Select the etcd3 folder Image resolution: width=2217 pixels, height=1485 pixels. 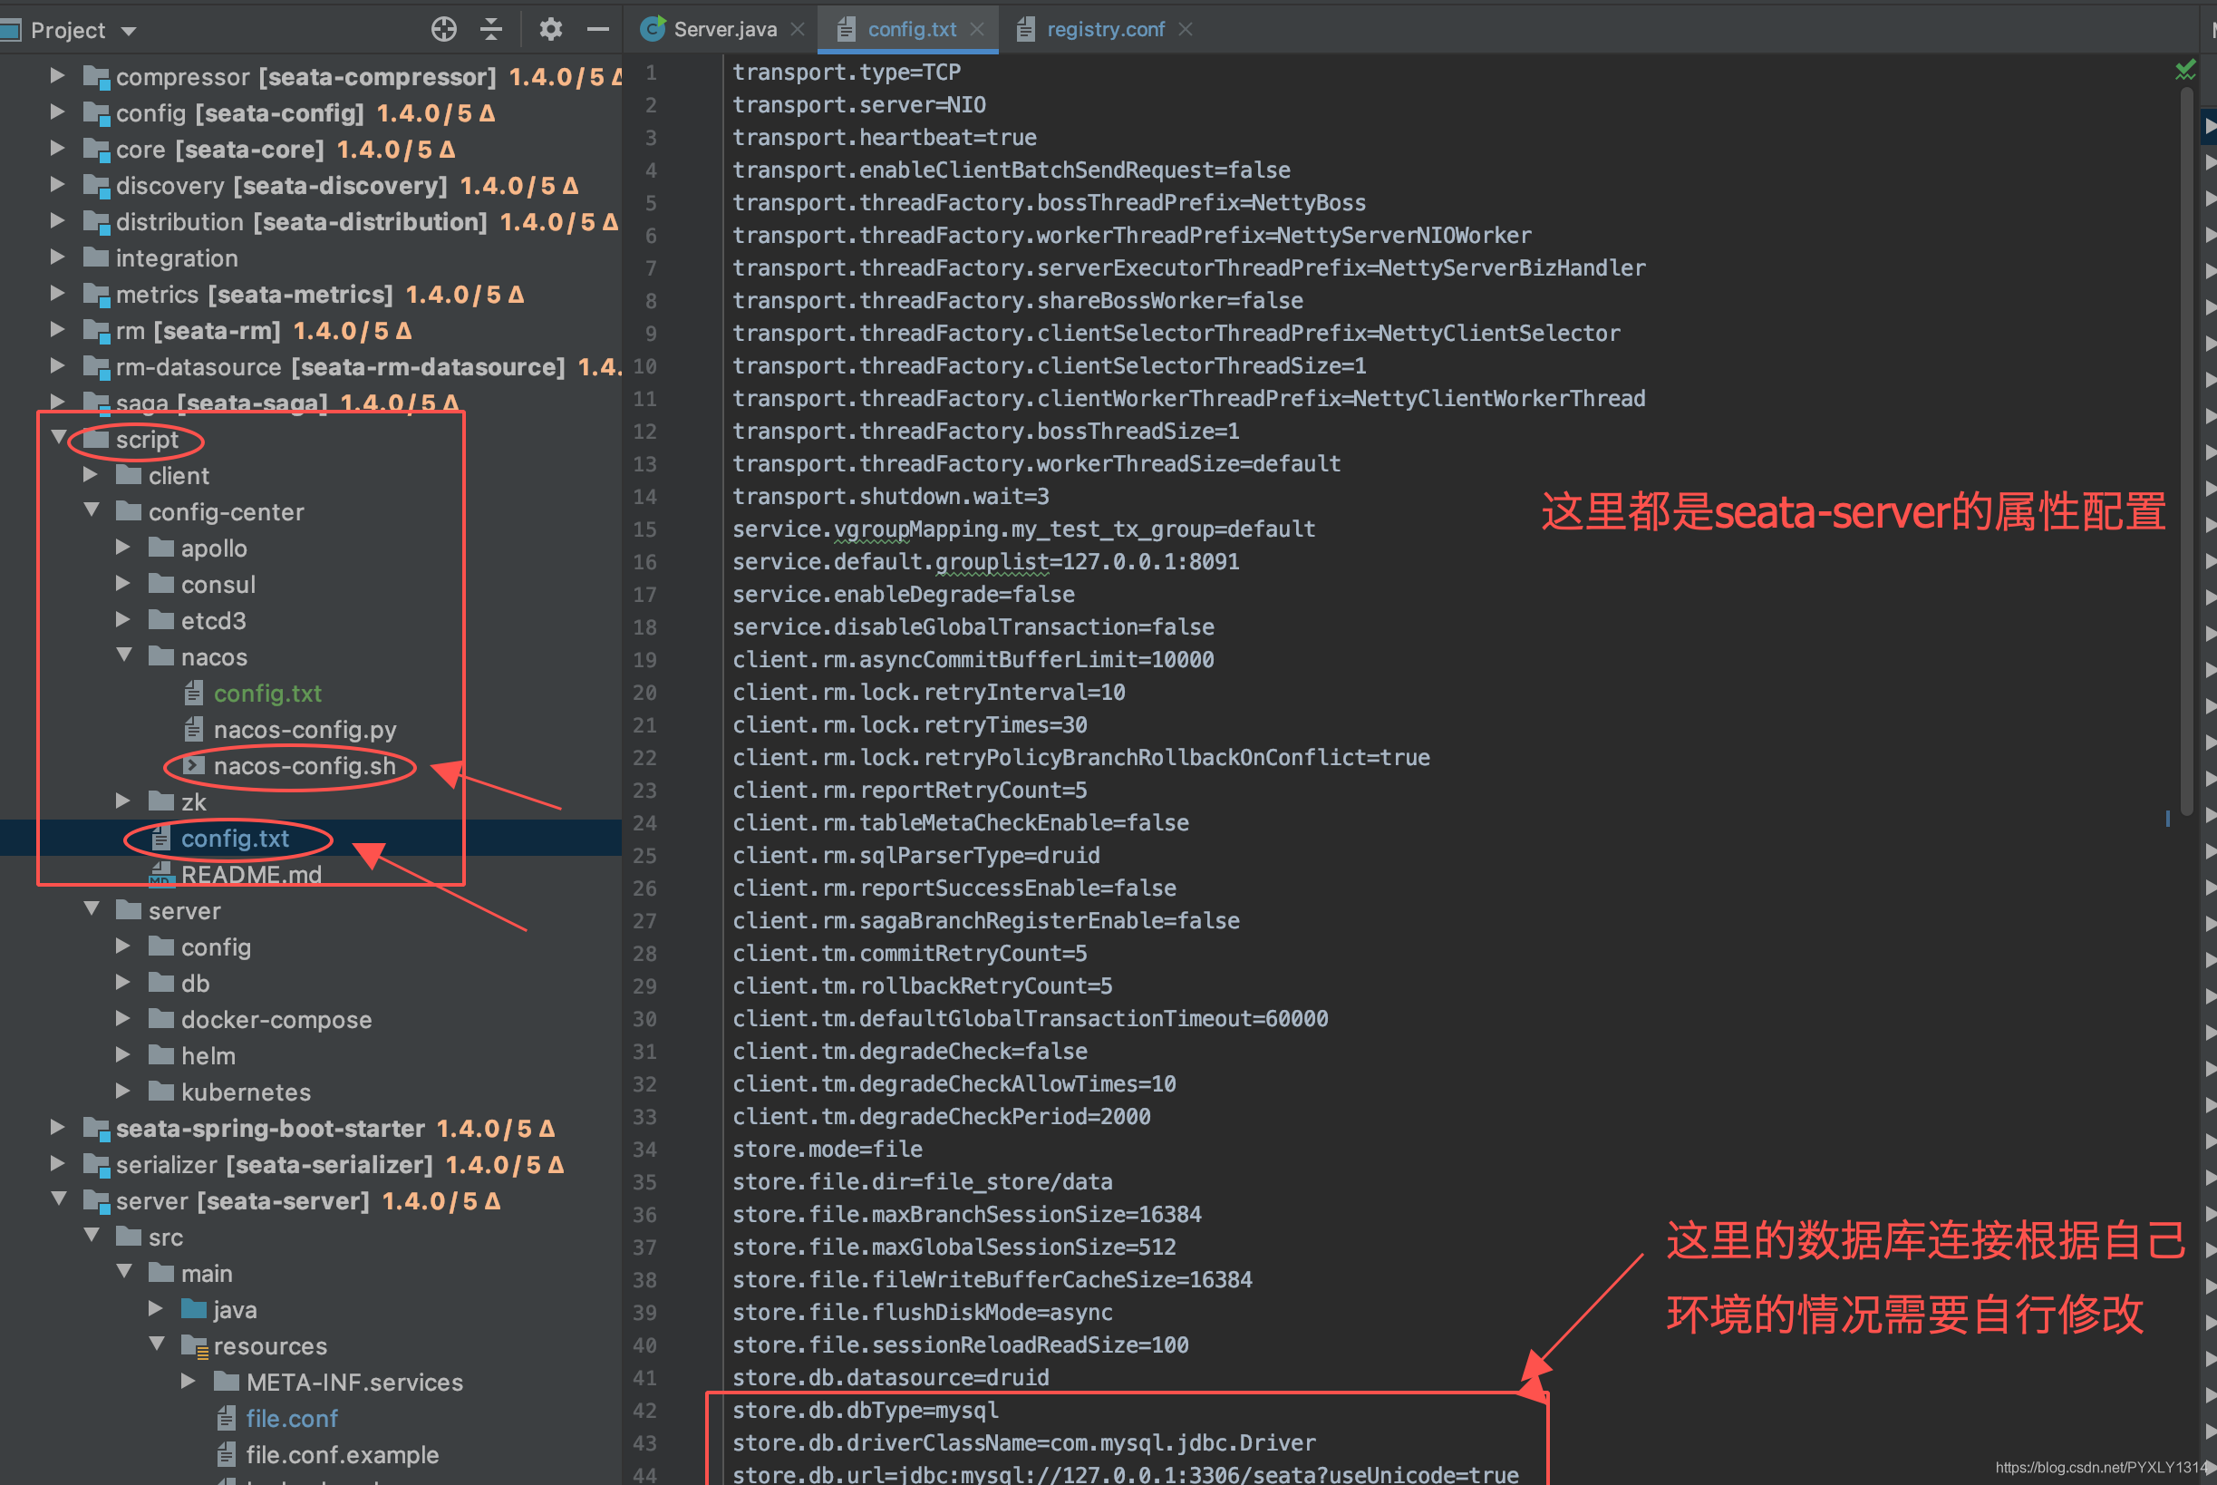(x=213, y=620)
